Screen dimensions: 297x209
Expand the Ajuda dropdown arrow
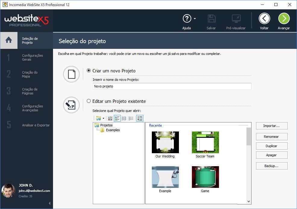[195, 19]
